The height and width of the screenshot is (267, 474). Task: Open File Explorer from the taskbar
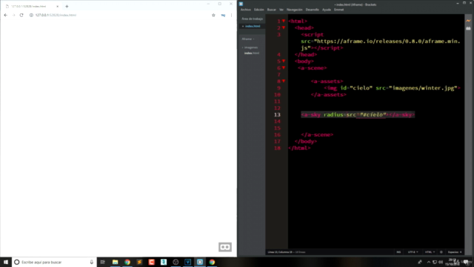[x=116, y=262]
